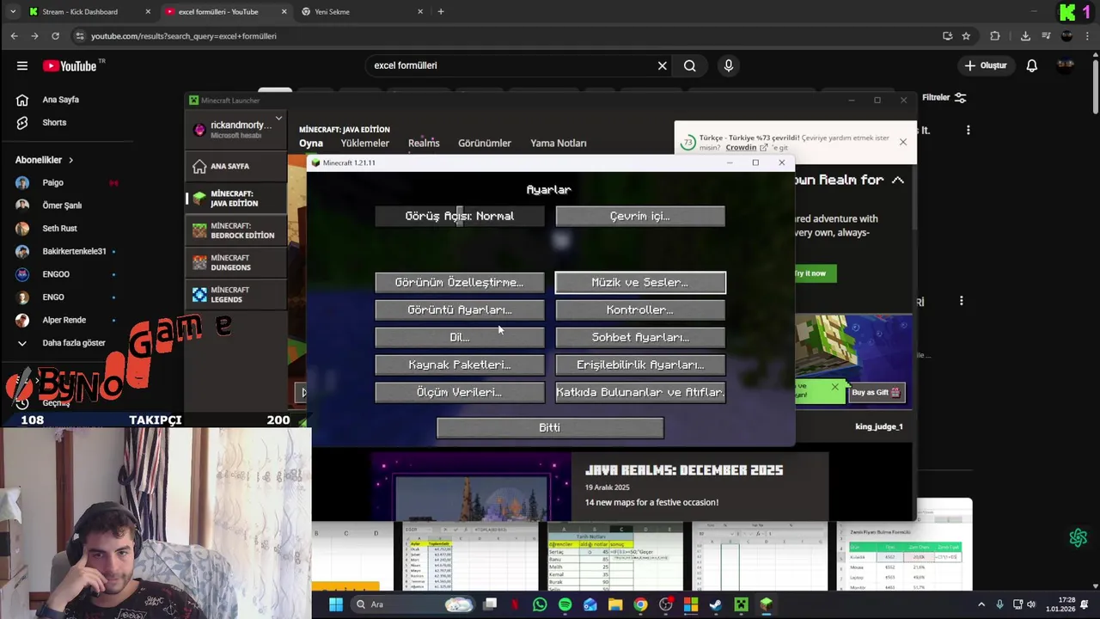Open Chrome downloads icon
Image resolution: width=1100 pixels, height=619 pixels.
1025,36
